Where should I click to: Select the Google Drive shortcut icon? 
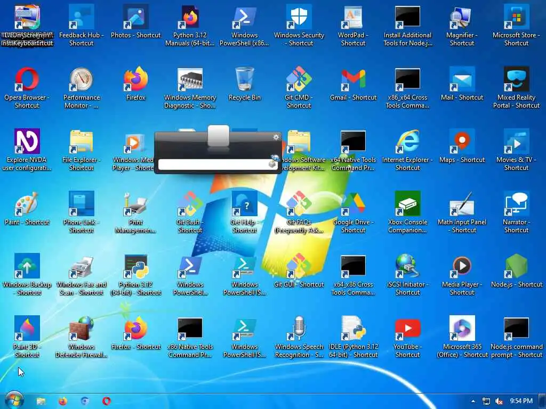coord(353,212)
